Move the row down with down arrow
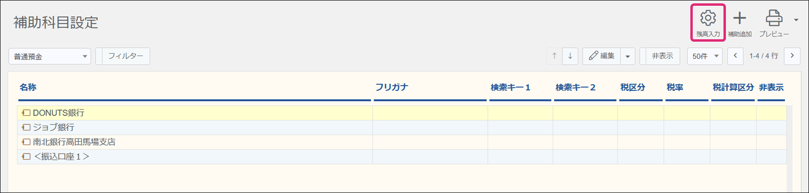 click(x=570, y=56)
